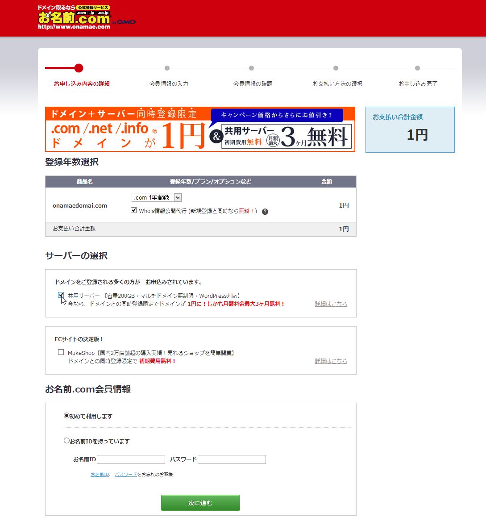Select 初めて利用します radio button
The width and height of the screenshot is (486, 530).
point(66,415)
